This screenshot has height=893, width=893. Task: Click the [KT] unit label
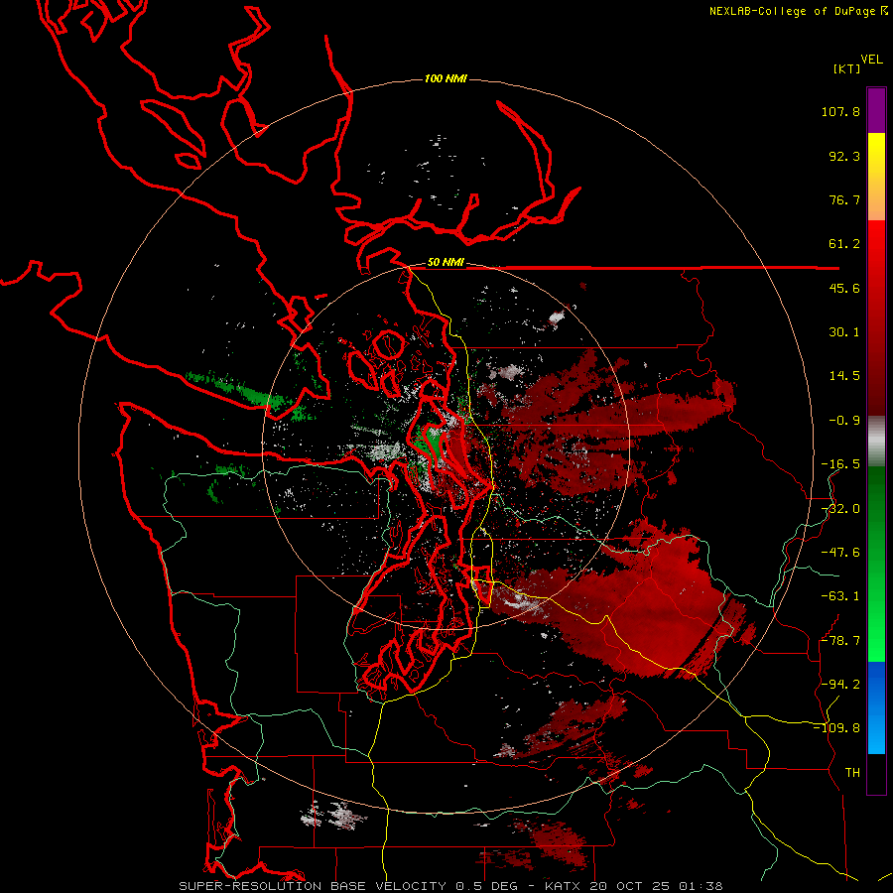pyautogui.click(x=846, y=68)
